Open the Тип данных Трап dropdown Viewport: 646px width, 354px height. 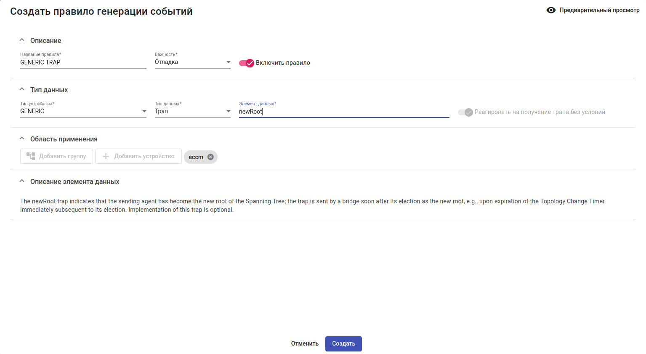[228, 112]
